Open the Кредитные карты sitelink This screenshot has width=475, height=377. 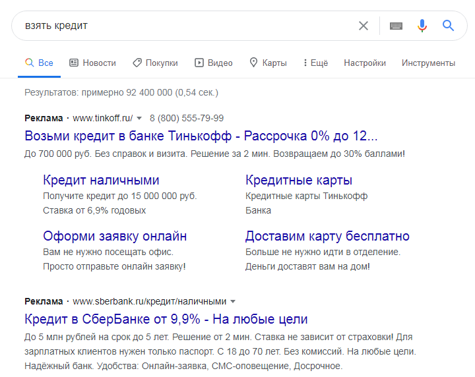pyautogui.click(x=299, y=180)
